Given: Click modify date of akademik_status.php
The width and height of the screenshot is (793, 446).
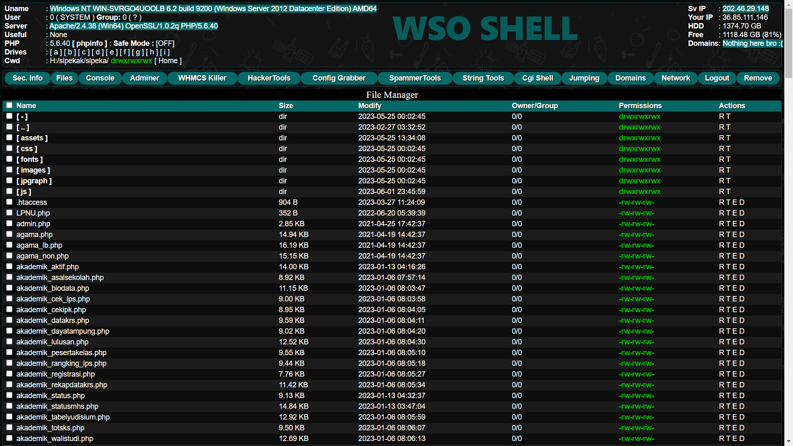Looking at the screenshot, I should [x=392, y=396].
